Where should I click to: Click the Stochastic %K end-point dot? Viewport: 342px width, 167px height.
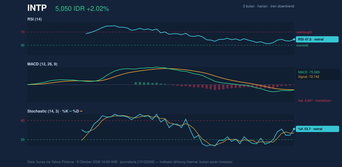pos(294,129)
